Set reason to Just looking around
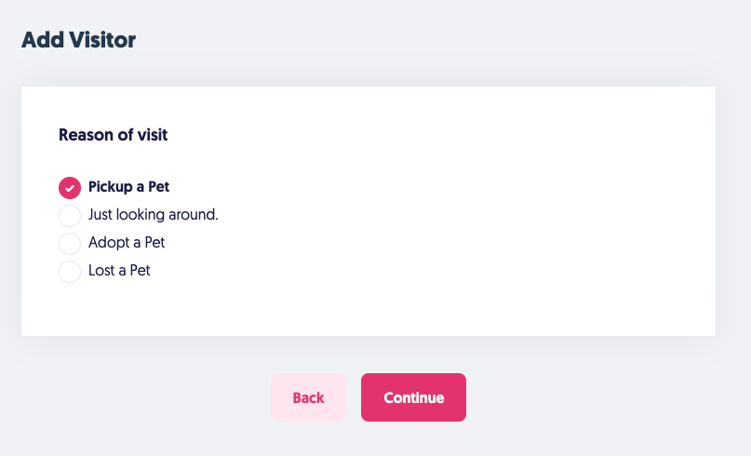Viewport: 751px width, 456px height. tap(70, 216)
